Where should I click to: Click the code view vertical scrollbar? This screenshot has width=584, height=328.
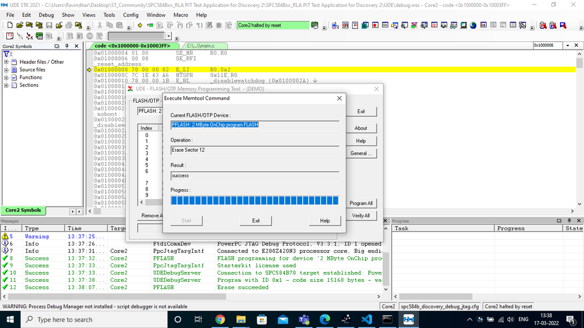(579, 128)
